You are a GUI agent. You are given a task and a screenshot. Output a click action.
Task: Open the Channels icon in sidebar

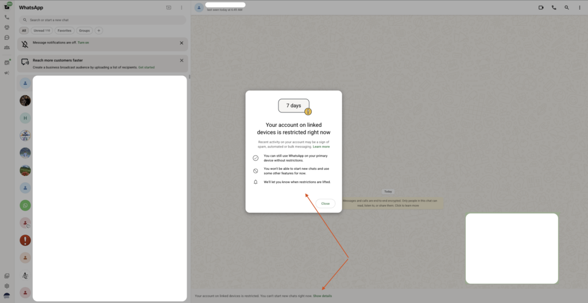[x=7, y=37]
